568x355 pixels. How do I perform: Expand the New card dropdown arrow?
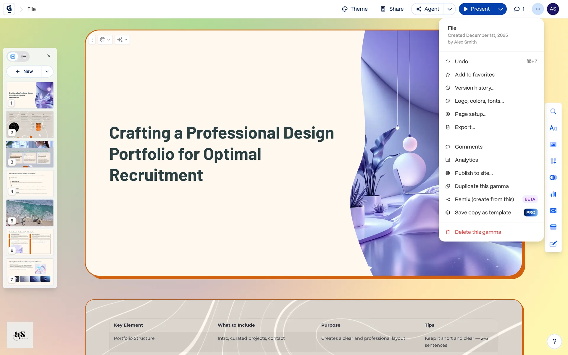47,71
